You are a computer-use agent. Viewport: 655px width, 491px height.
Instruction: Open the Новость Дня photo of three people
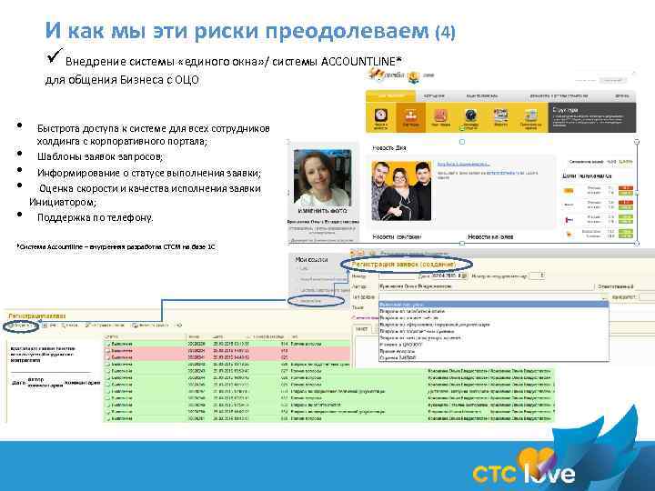tap(401, 190)
